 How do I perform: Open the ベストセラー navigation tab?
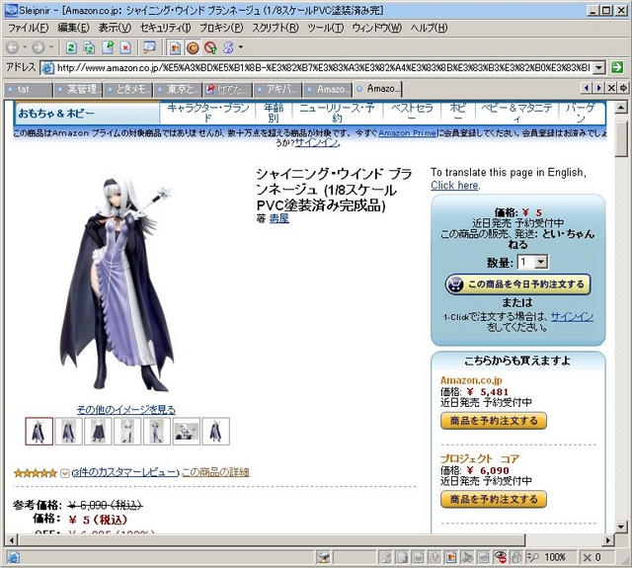point(412,113)
